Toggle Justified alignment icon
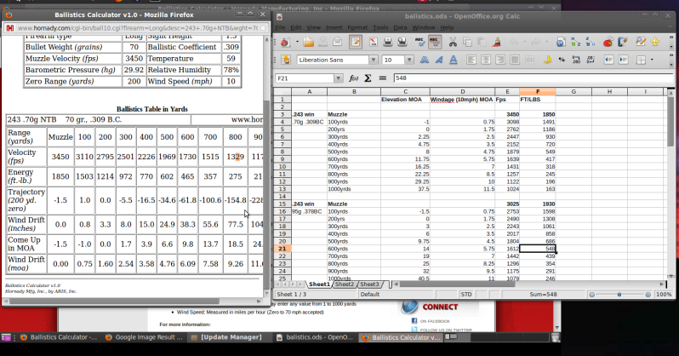This screenshot has width=679, height=356. 515,60
